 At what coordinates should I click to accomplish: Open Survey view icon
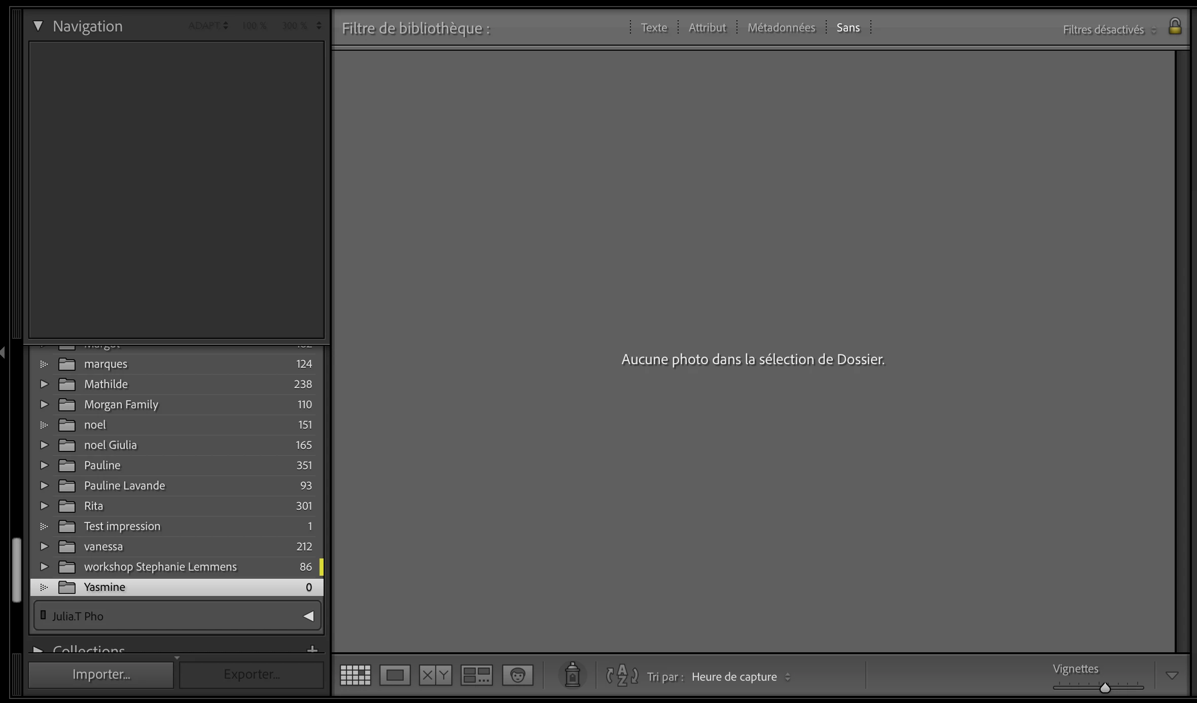476,675
